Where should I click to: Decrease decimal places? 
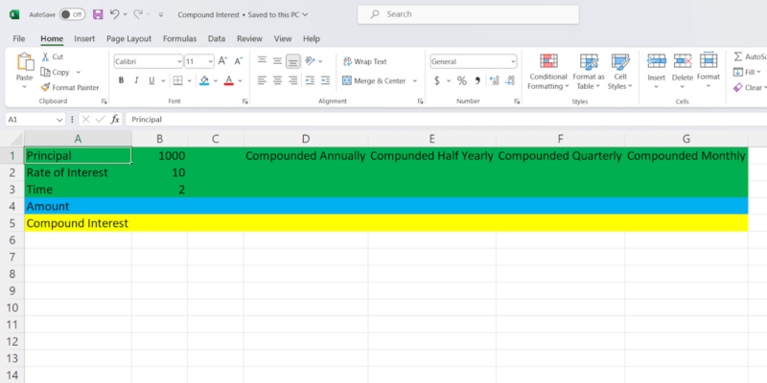(x=510, y=81)
